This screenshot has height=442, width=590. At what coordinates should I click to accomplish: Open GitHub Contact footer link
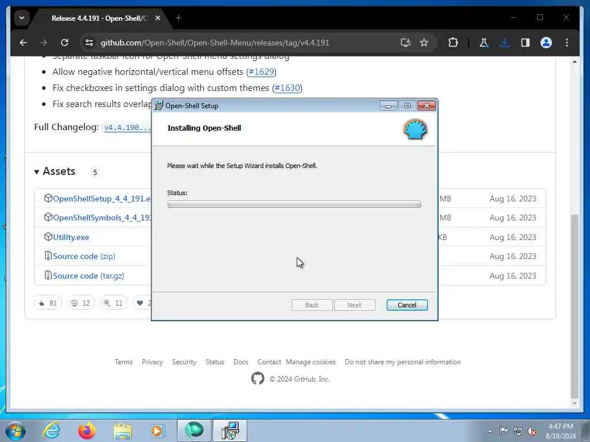pyautogui.click(x=269, y=362)
